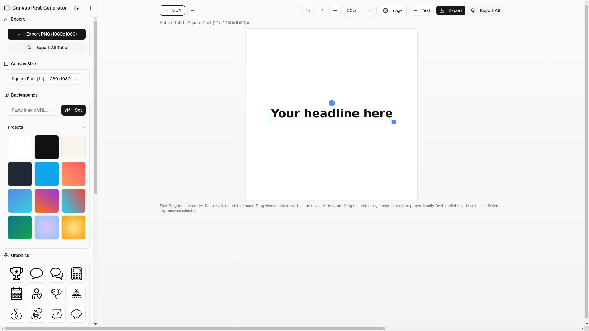Image resolution: width=589 pixels, height=331 pixels.
Task: Click the Active: Tab 1 status text
Action: point(205,23)
